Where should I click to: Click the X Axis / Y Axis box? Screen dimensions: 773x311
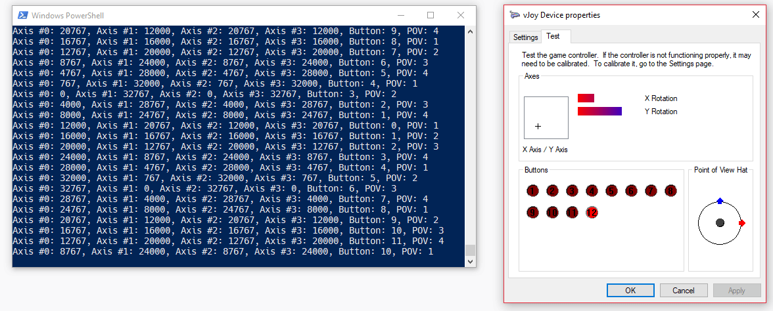click(546, 117)
